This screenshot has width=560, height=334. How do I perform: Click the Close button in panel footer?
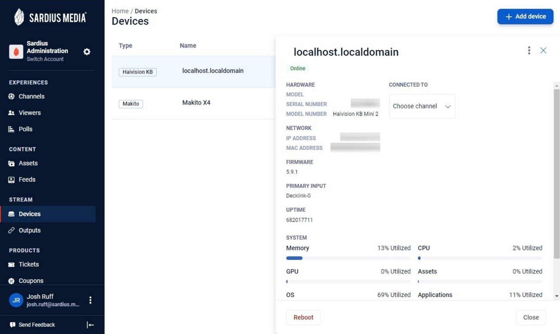coord(531,318)
